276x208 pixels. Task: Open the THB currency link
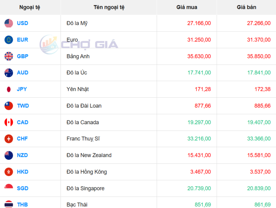point(22,205)
